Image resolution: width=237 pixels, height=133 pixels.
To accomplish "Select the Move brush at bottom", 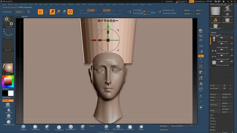I will pyautogui.click(x=83, y=127).
